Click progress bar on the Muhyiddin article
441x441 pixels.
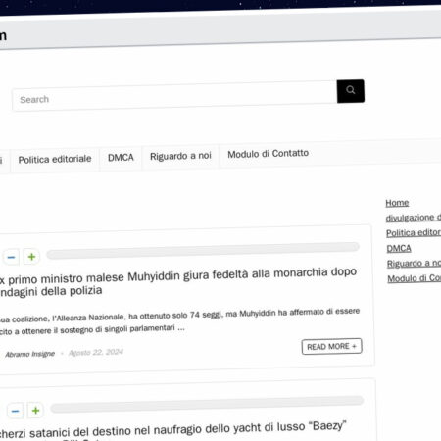click(203, 251)
